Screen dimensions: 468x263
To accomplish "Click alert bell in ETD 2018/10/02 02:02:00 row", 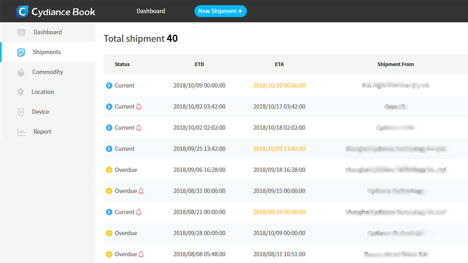I will click(x=138, y=128).
